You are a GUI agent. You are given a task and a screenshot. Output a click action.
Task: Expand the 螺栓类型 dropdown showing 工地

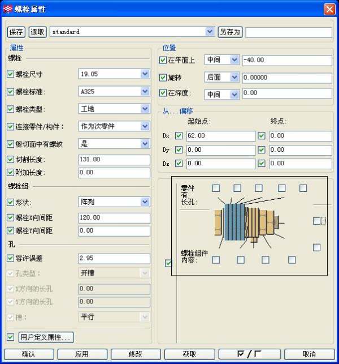(x=145, y=108)
